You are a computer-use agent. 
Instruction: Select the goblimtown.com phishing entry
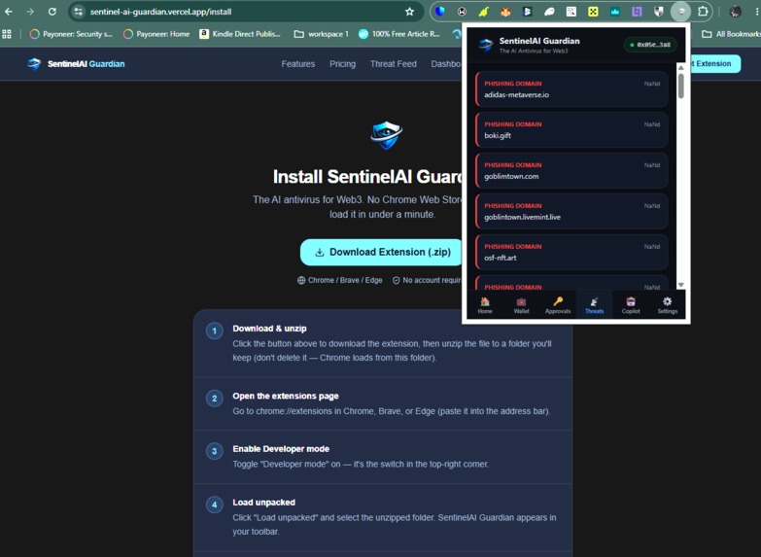tap(571, 170)
